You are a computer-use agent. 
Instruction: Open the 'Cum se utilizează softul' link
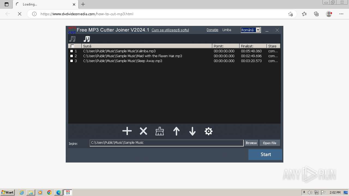coord(170,30)
